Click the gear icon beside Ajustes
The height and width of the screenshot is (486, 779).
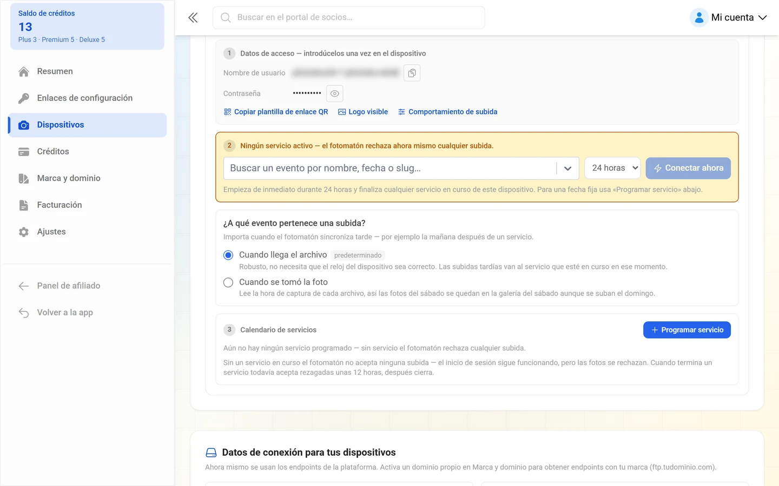tap(24, 232)
